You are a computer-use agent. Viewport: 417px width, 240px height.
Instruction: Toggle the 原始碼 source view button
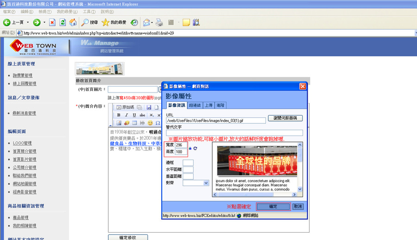click(x=125, y=107)
